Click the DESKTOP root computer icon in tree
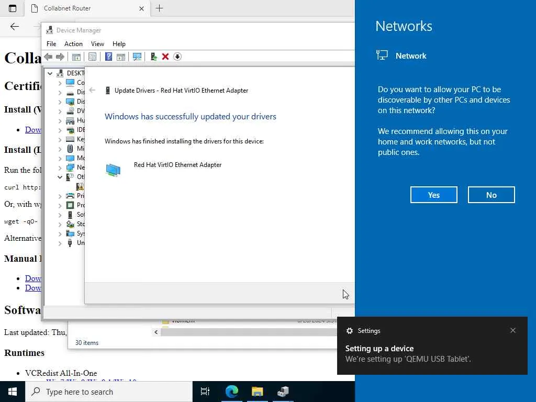Screen dimensions: 536x402 tap(60, 73)
